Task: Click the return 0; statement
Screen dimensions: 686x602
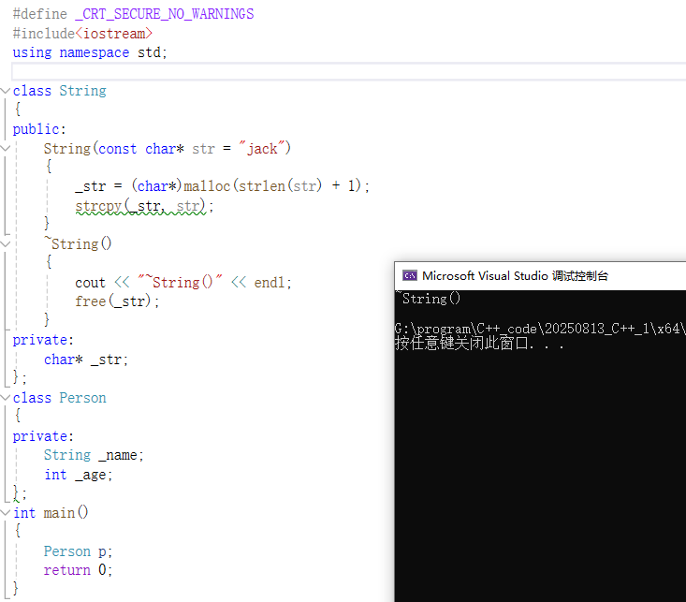Action: tap(79, 569)
